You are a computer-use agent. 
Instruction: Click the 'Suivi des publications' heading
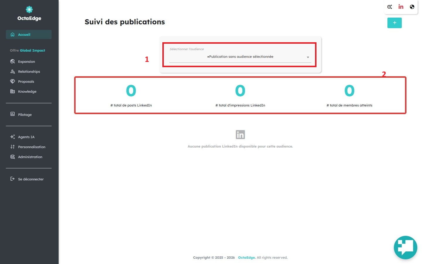(x=125, y=22)
